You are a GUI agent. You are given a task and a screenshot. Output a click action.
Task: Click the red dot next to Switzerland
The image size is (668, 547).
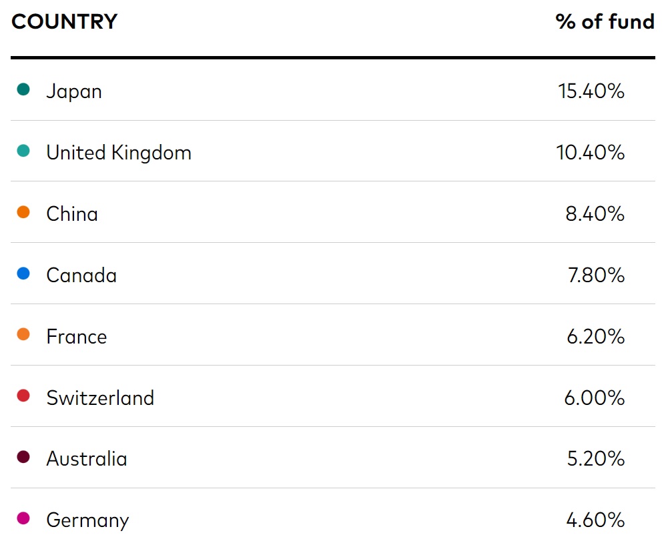pos(23,396)
